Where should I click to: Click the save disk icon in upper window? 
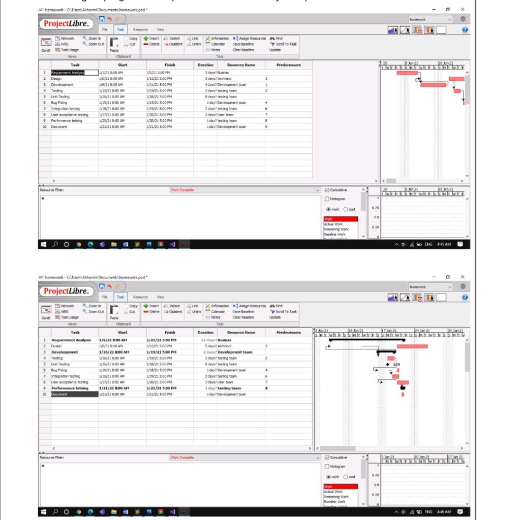click(x=102, y=19)
